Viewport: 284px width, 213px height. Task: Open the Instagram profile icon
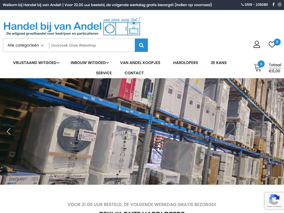tap(280, 4)
